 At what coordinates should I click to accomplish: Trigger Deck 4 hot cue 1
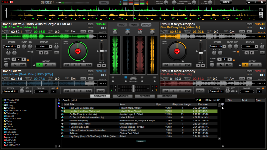point(245,65)
